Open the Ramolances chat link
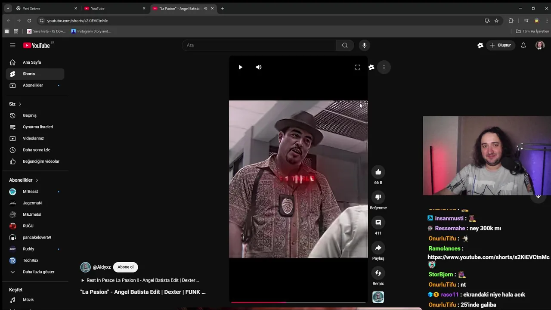Screen dimensions: 551x310 489,257
